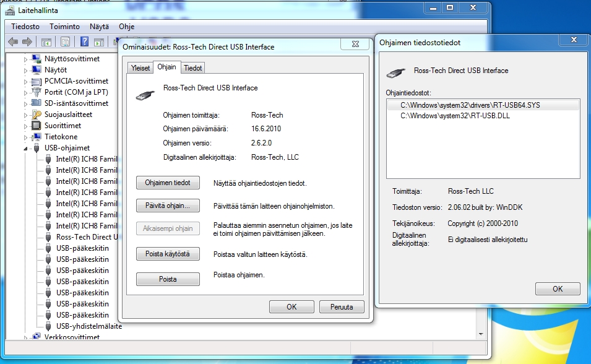Expand the Suorittimet category

coord(25,125)
